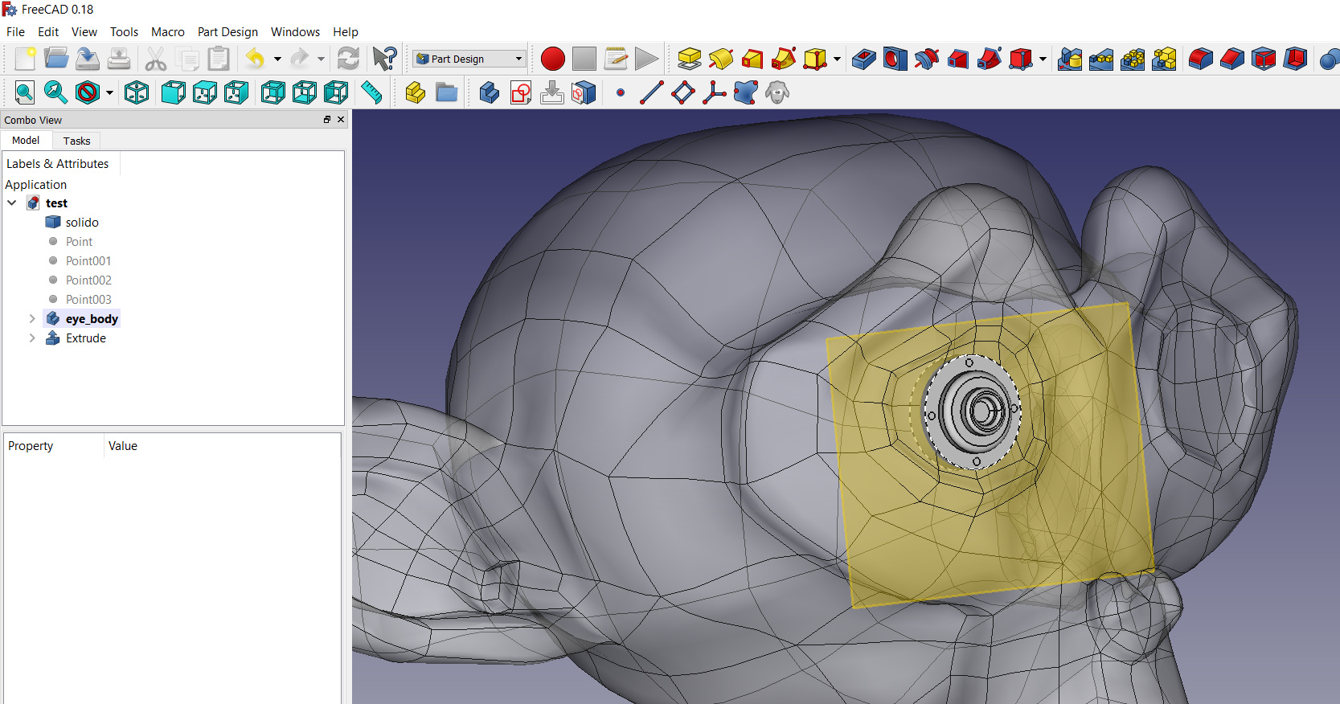Screen dimensions: 1340x704
Task: Create a new Part container
Action: point(416,92)
